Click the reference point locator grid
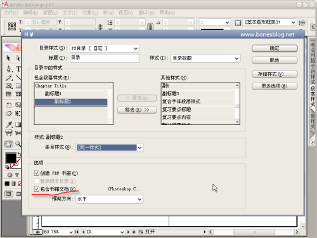 coord(12,26)
